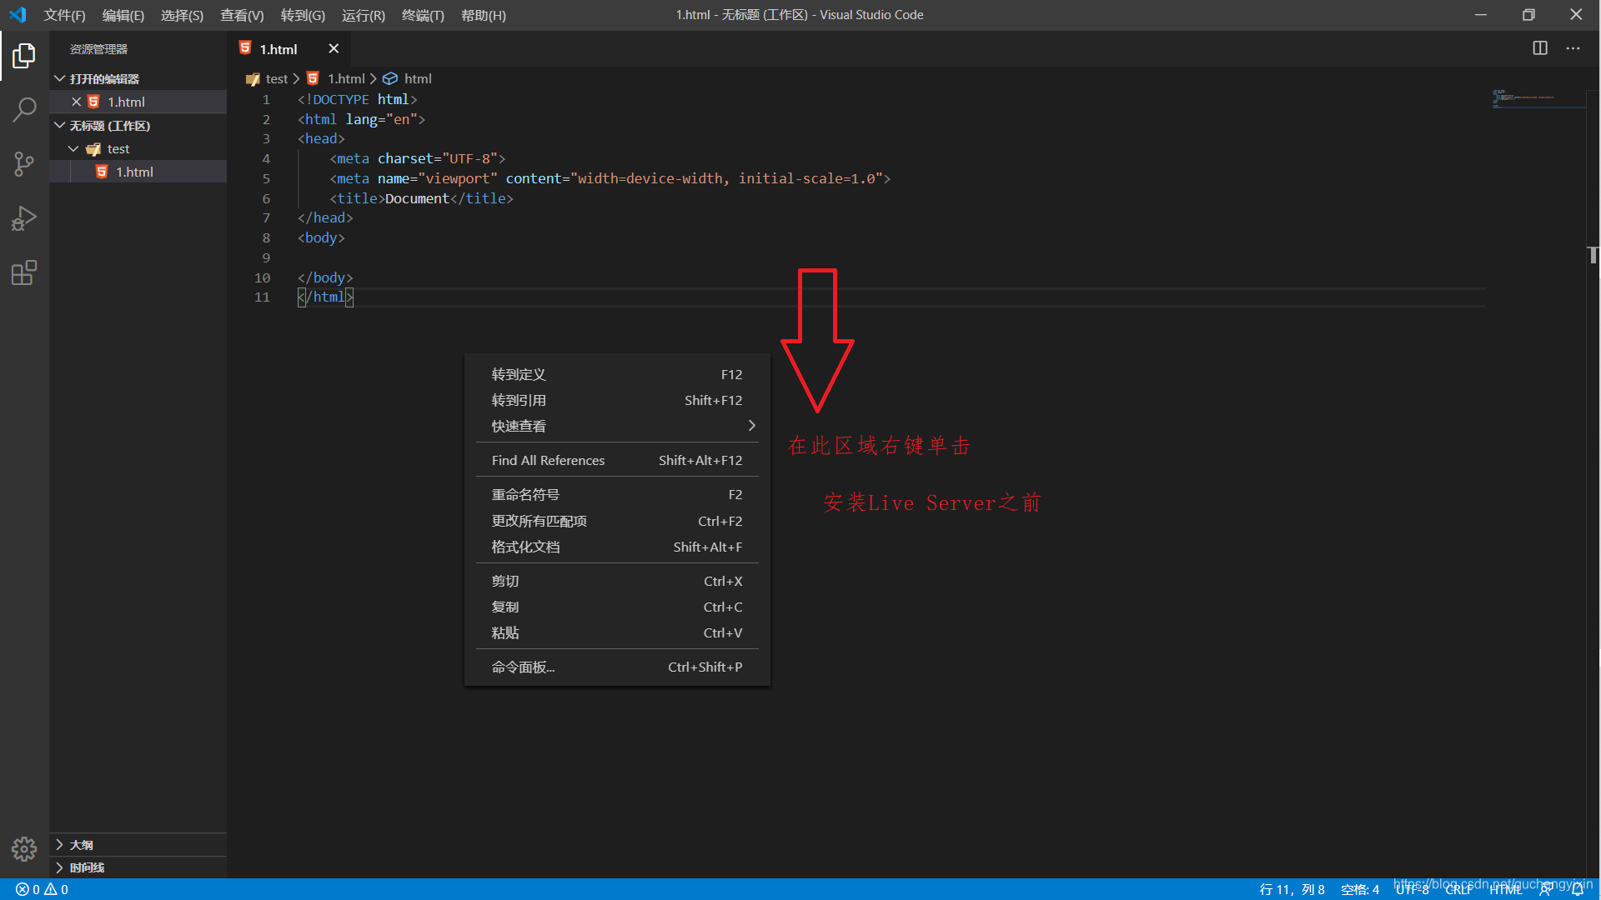Screen dimensions: 1601x900
Task: Select the html symbol in breadcrumb
Action: tap(408, 78)
